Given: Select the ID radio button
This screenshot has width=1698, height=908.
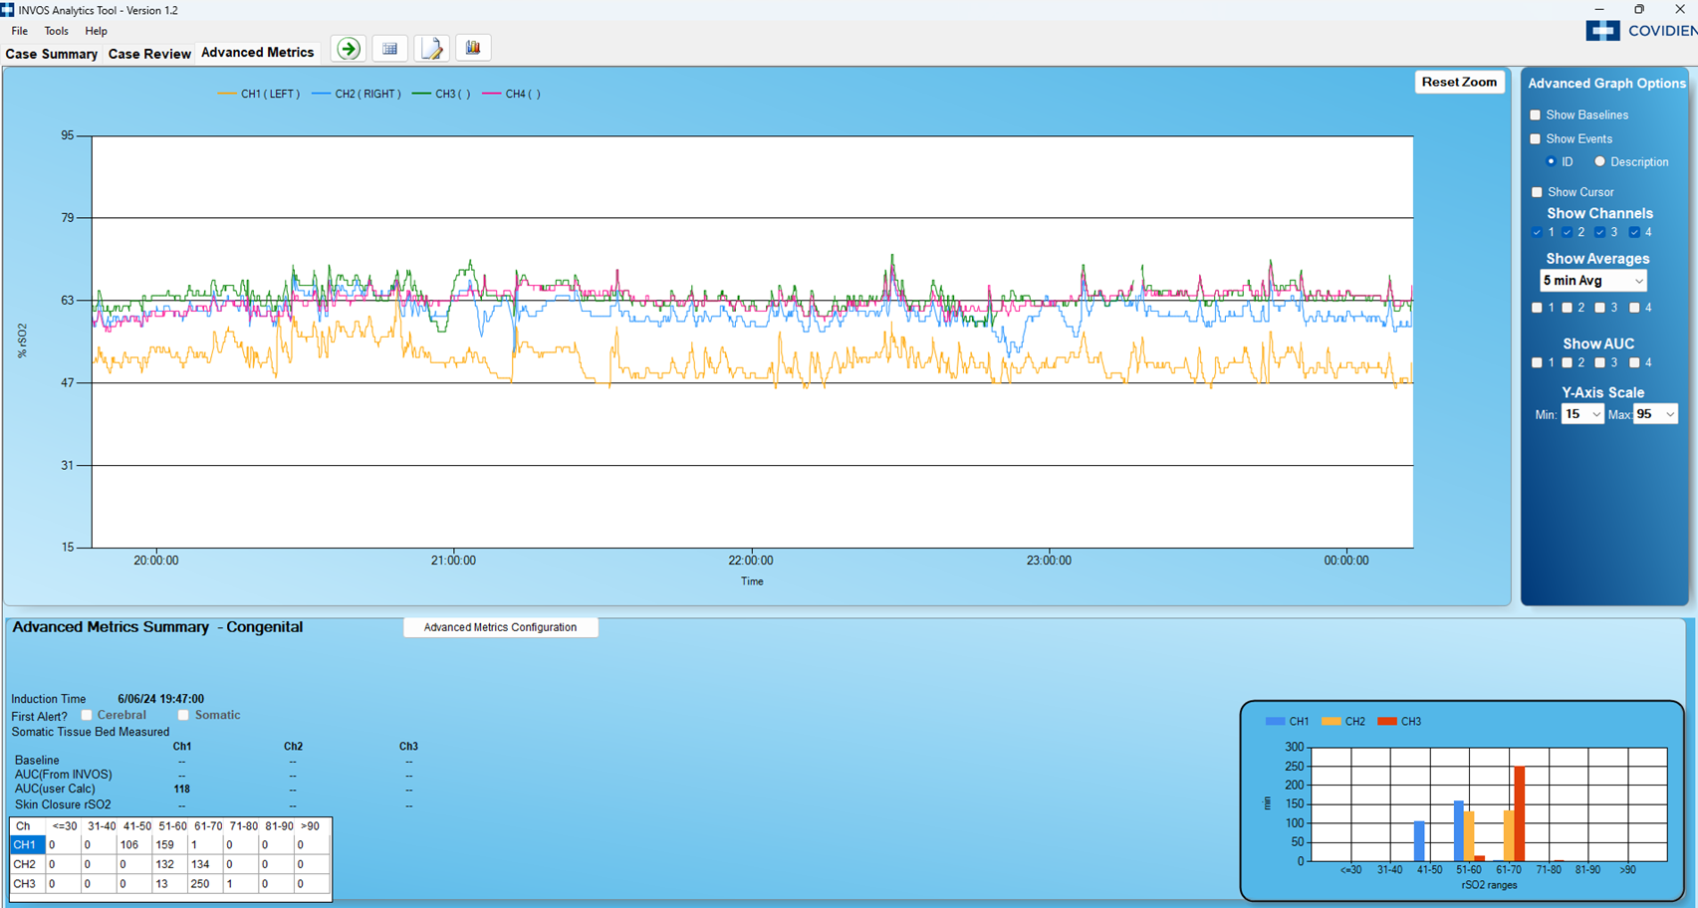Looking at the screenshot, I should tap(1552, 161).
